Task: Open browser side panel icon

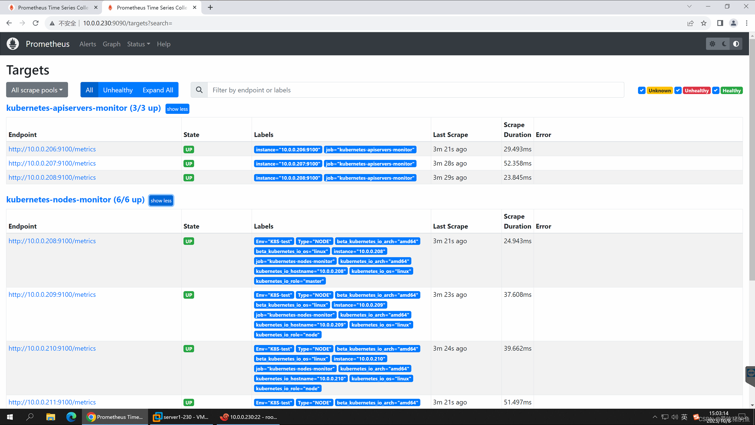Action: click(x=720, y=23)
